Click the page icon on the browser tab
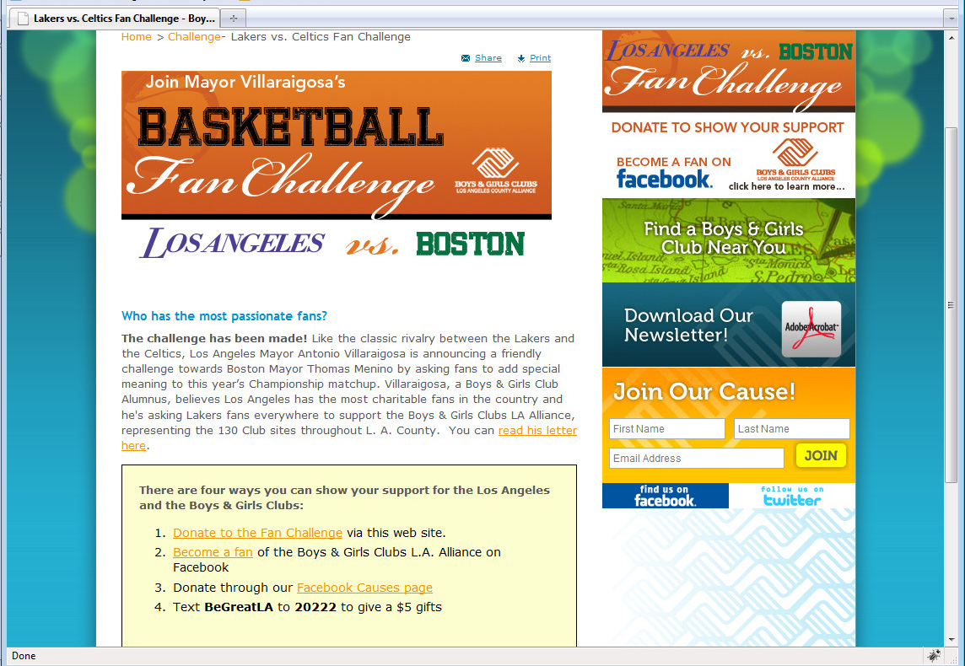 click(23, 19)
